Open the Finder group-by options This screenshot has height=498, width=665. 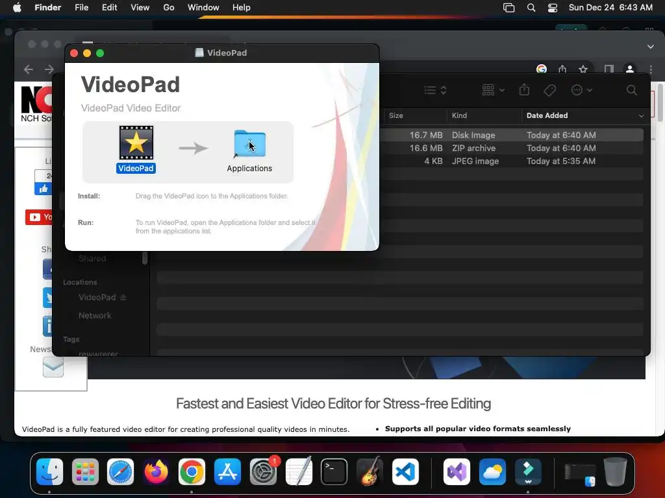tap(493, 90)
